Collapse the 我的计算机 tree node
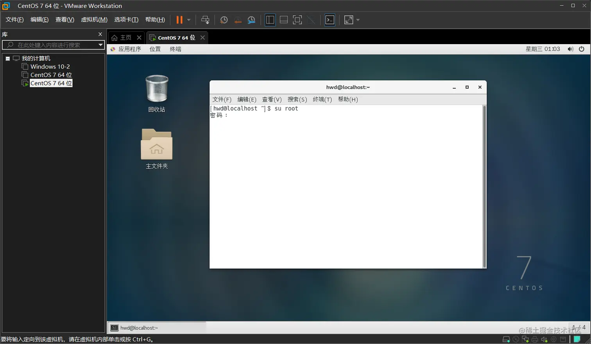Viewport: 591px width, 344px height. point(7,59)
